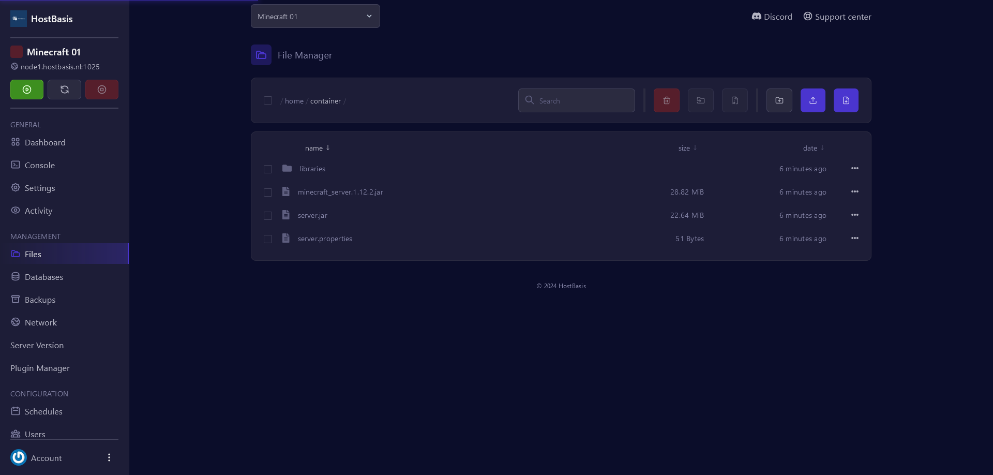Open the three-dot menu for minecraft_server.1.12.2.jar
Viewport: 993px width, 475px height.
click(855, 191)
